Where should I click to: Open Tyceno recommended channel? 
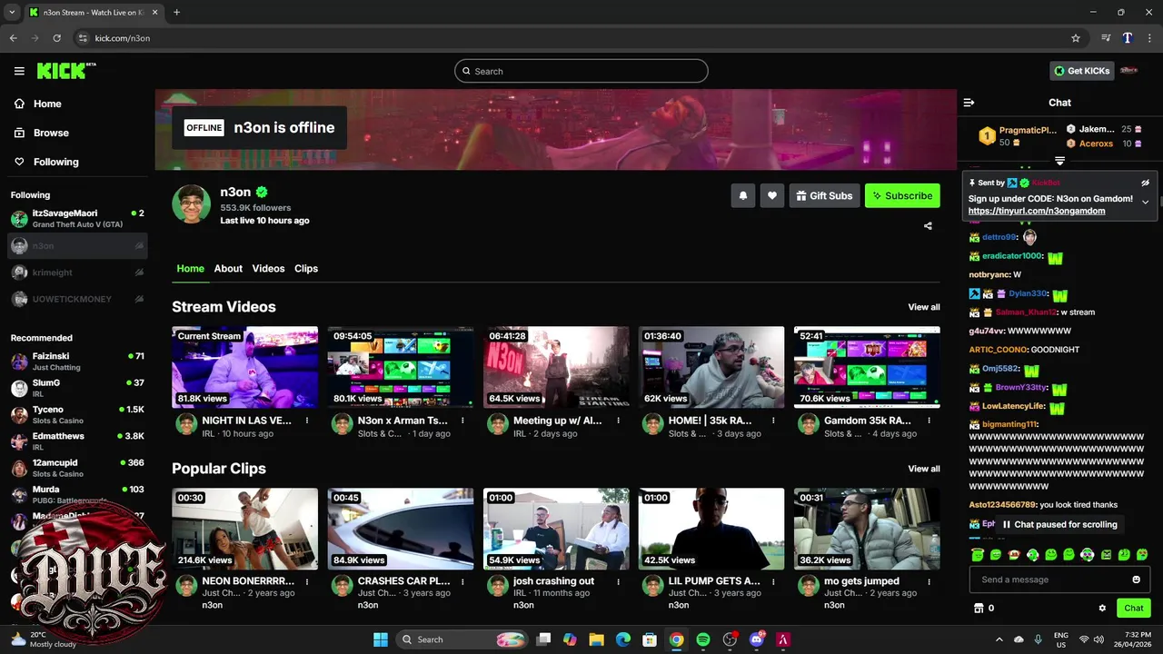coord(77,415)
